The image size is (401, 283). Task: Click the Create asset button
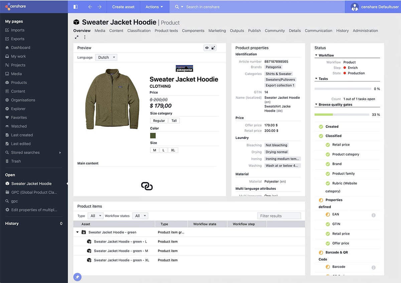123,7
